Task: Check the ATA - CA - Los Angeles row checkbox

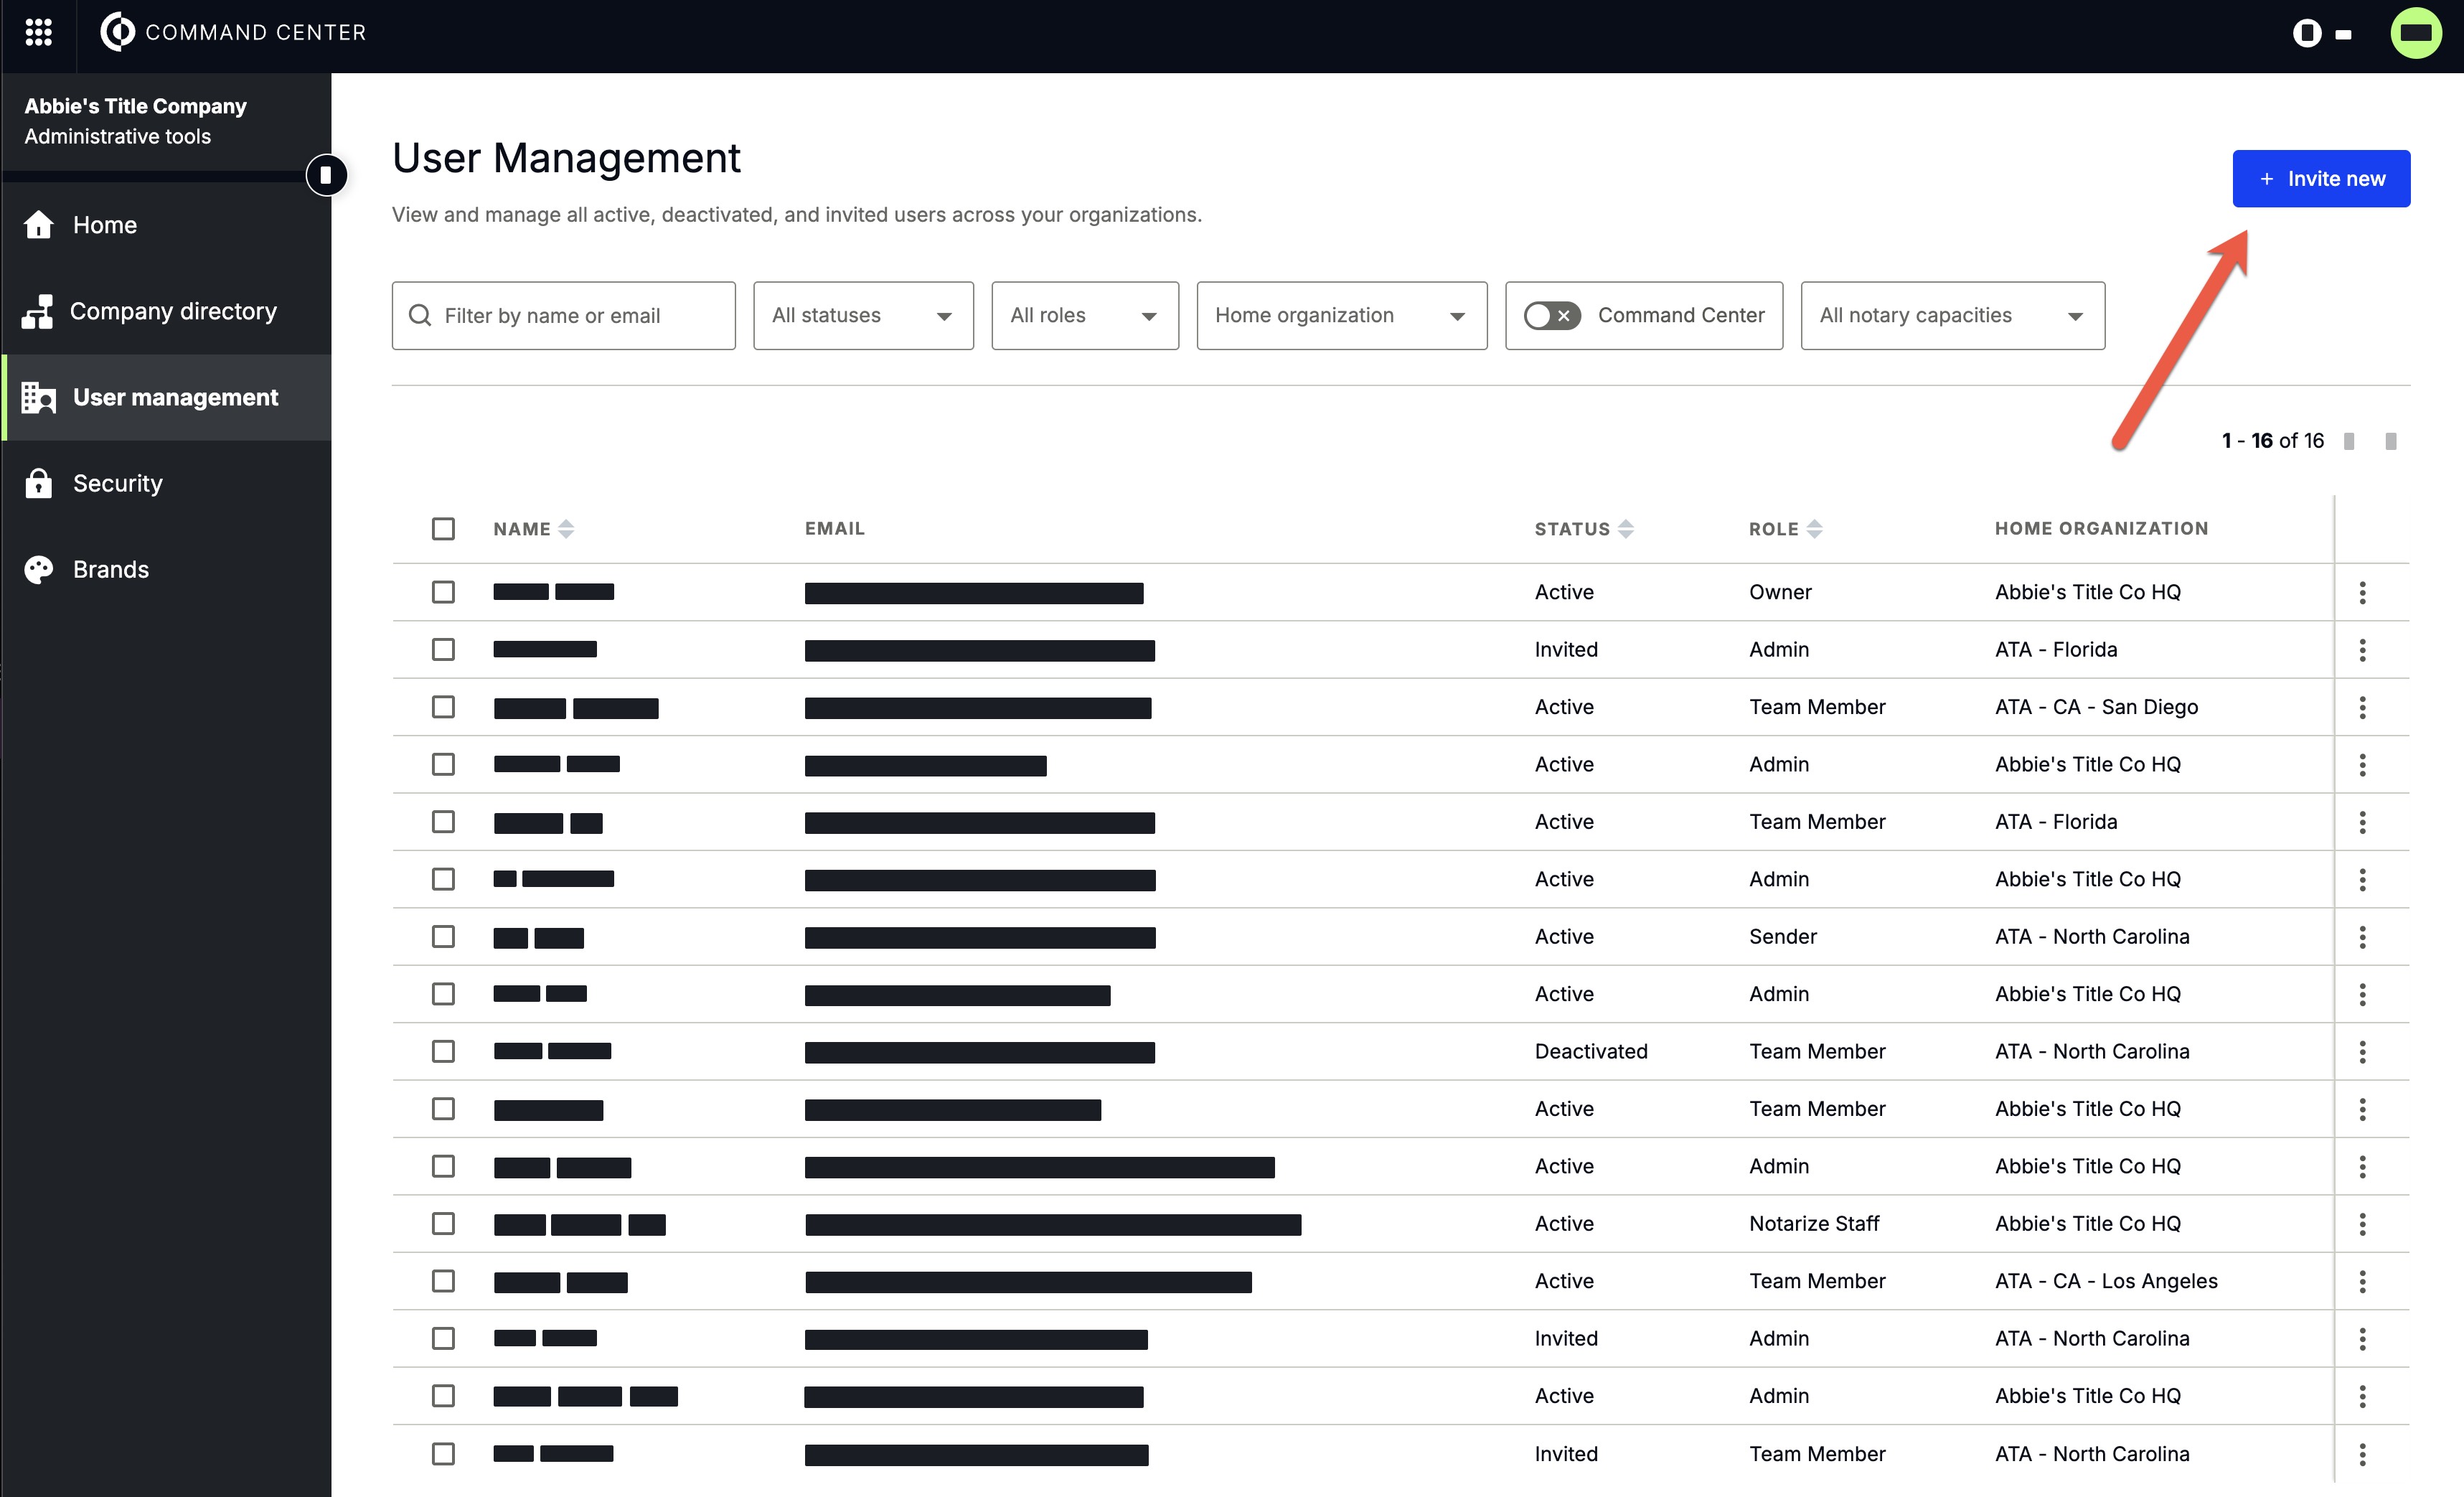Action: point(443,1281)
